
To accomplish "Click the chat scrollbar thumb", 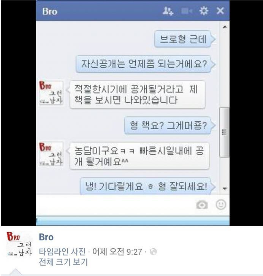I will pos(225,132).
